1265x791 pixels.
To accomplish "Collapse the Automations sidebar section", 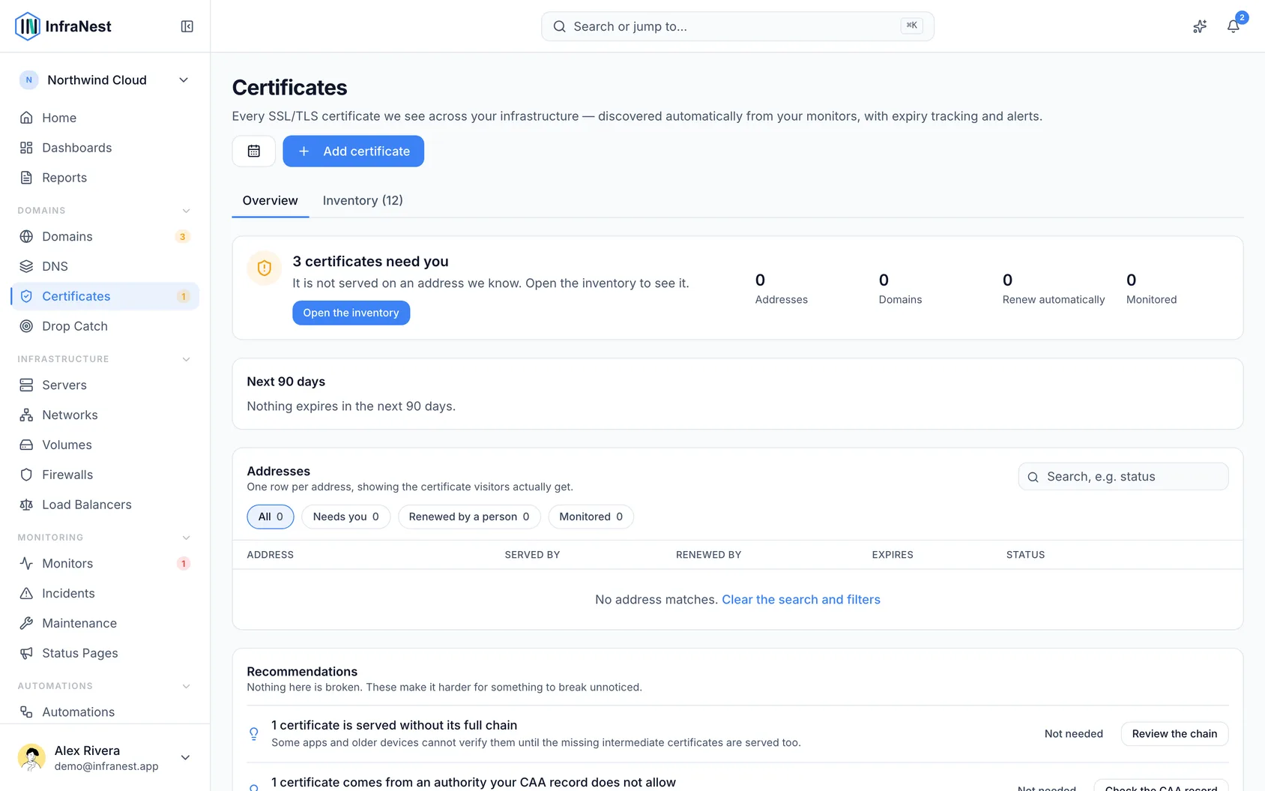I will 186,686.
